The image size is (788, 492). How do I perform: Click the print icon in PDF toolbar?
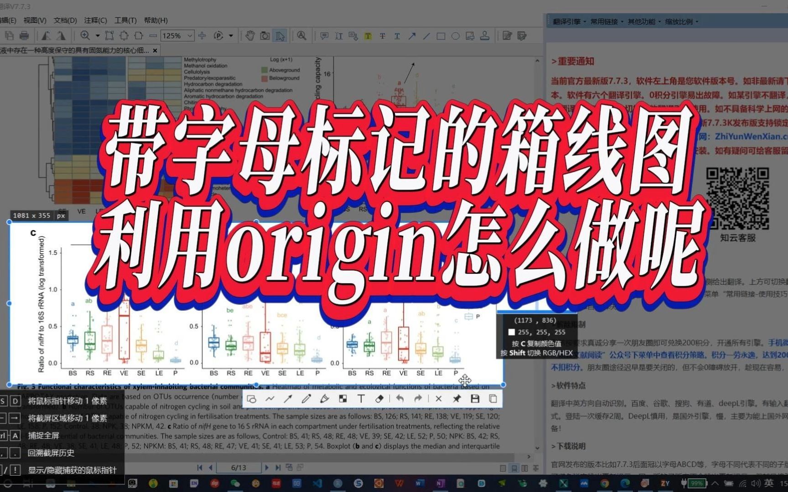click(x=24, y=36)
